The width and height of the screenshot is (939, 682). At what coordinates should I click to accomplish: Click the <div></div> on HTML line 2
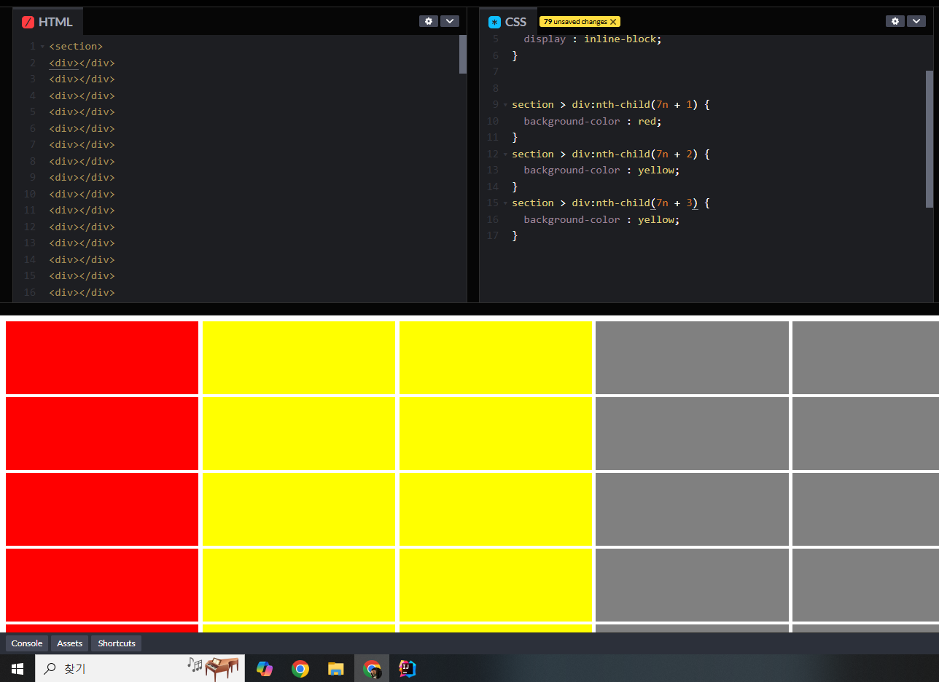click(82, 63)
